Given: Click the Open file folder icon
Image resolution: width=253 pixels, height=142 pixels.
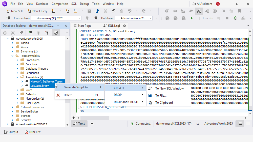Looking at the screenshot, I should 75,11.
